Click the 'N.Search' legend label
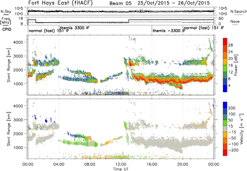The width and height of the screenshot is (247, 171). [x=238, y=11]
